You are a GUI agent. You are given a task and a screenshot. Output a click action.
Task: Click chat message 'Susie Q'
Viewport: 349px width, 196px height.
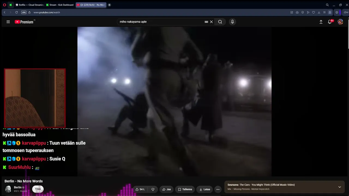click(x=57, y=159)
